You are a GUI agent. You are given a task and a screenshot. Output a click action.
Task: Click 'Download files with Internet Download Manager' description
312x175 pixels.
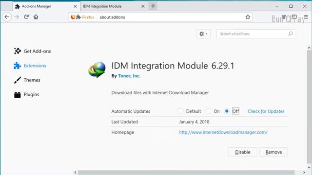tap(160, 93)
